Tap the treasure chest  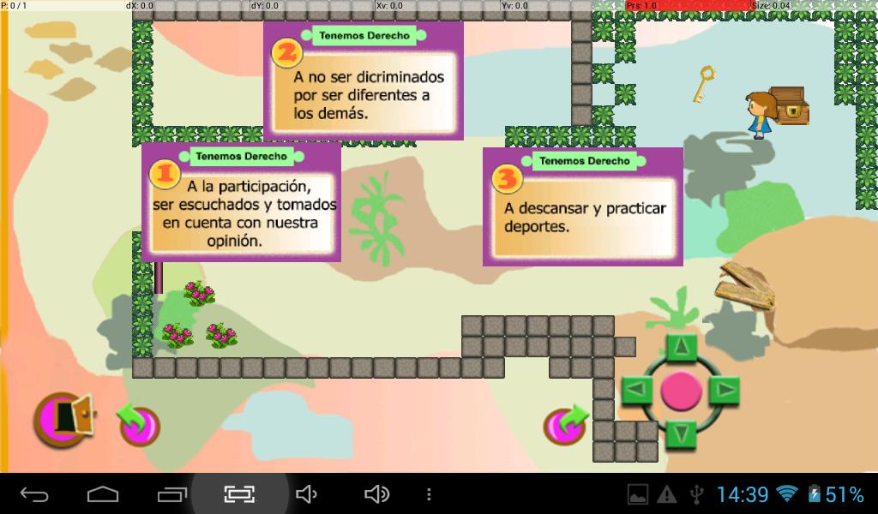tap(789, 105)
